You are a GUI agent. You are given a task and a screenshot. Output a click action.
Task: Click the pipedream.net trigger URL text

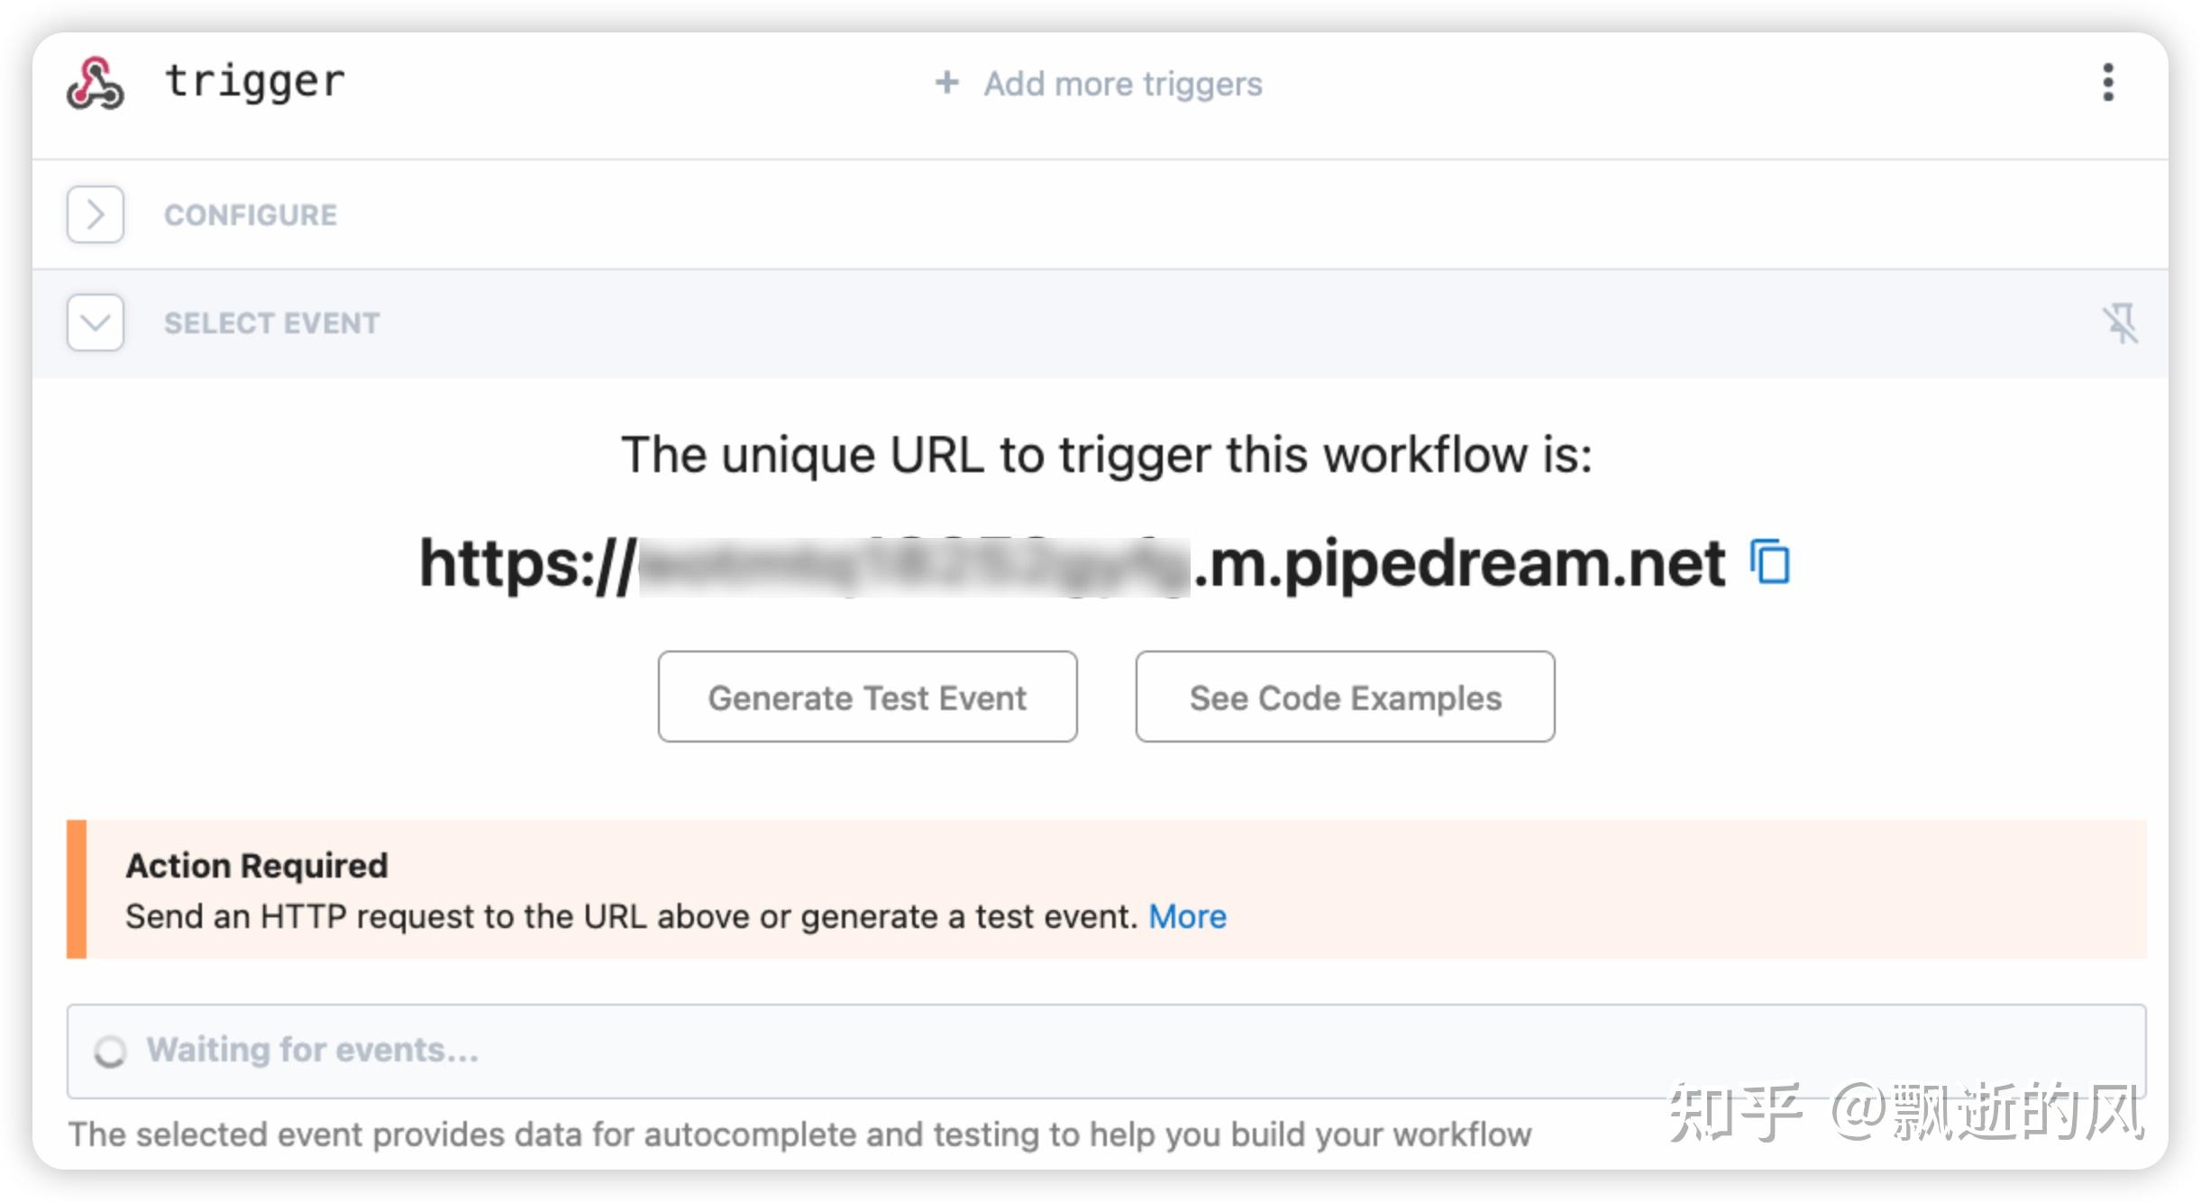click(1073, 563)
